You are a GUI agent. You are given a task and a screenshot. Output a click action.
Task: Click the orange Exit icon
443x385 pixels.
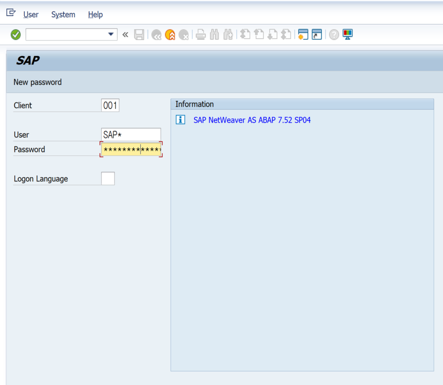170,35
